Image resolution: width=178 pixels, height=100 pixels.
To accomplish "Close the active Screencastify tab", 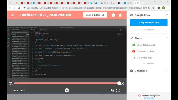I will (138, 3).
